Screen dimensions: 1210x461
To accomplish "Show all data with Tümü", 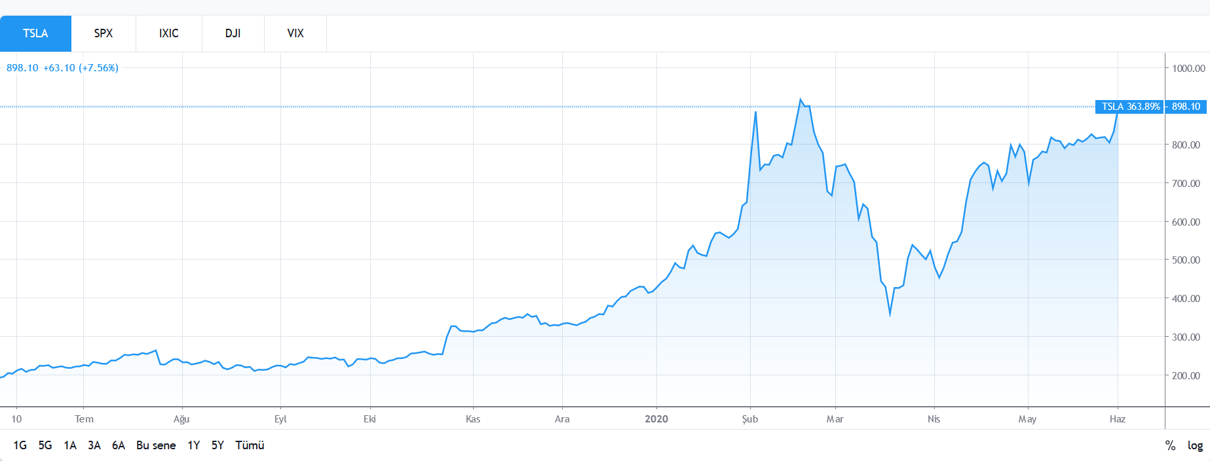I will click(250, 445).
